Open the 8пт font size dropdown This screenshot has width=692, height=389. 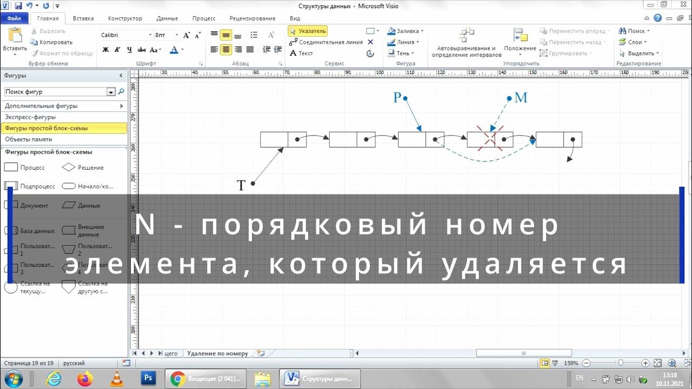click(176, 35)
